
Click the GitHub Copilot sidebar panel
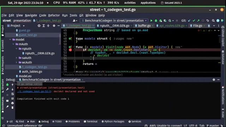(223, 36)
